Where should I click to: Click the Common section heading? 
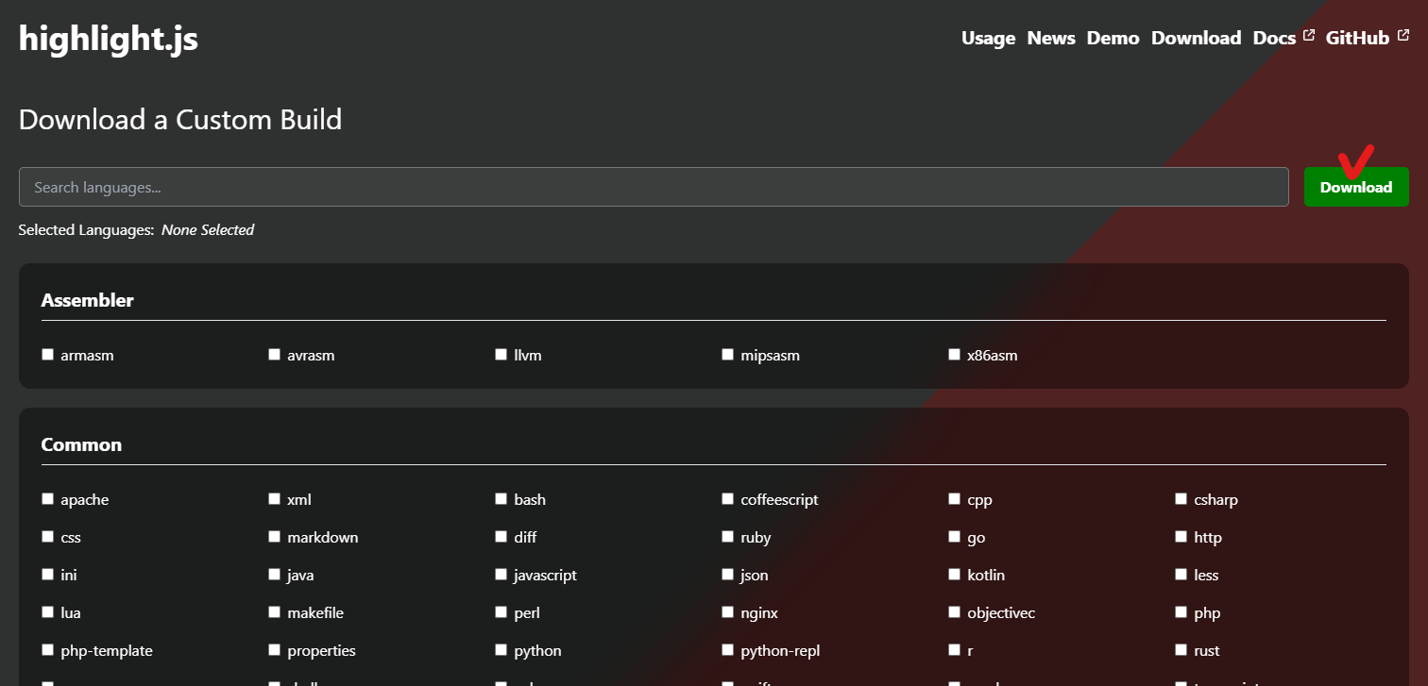click(x=81, y=444)
